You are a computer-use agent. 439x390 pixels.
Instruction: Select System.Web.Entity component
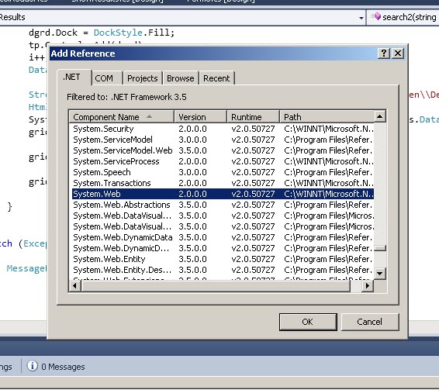tap(223, 259)
